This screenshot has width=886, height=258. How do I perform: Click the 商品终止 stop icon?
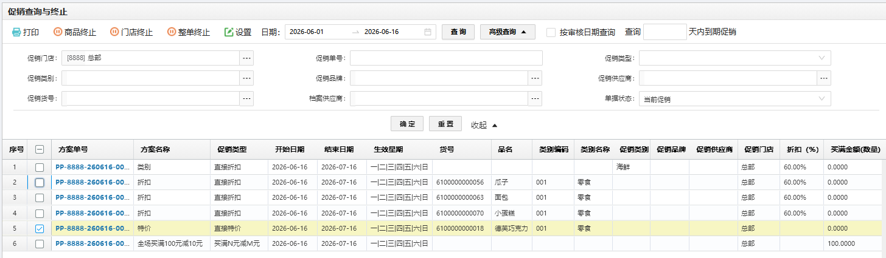(58, 32)
